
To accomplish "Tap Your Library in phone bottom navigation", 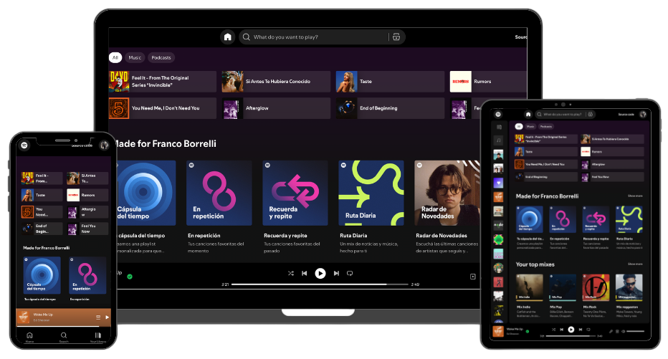I will pos(98,337).
